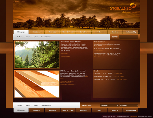The image size is (153, 118).
Task: Open Stora Enso Interim Review press release
Action: [x=107, y=45]
